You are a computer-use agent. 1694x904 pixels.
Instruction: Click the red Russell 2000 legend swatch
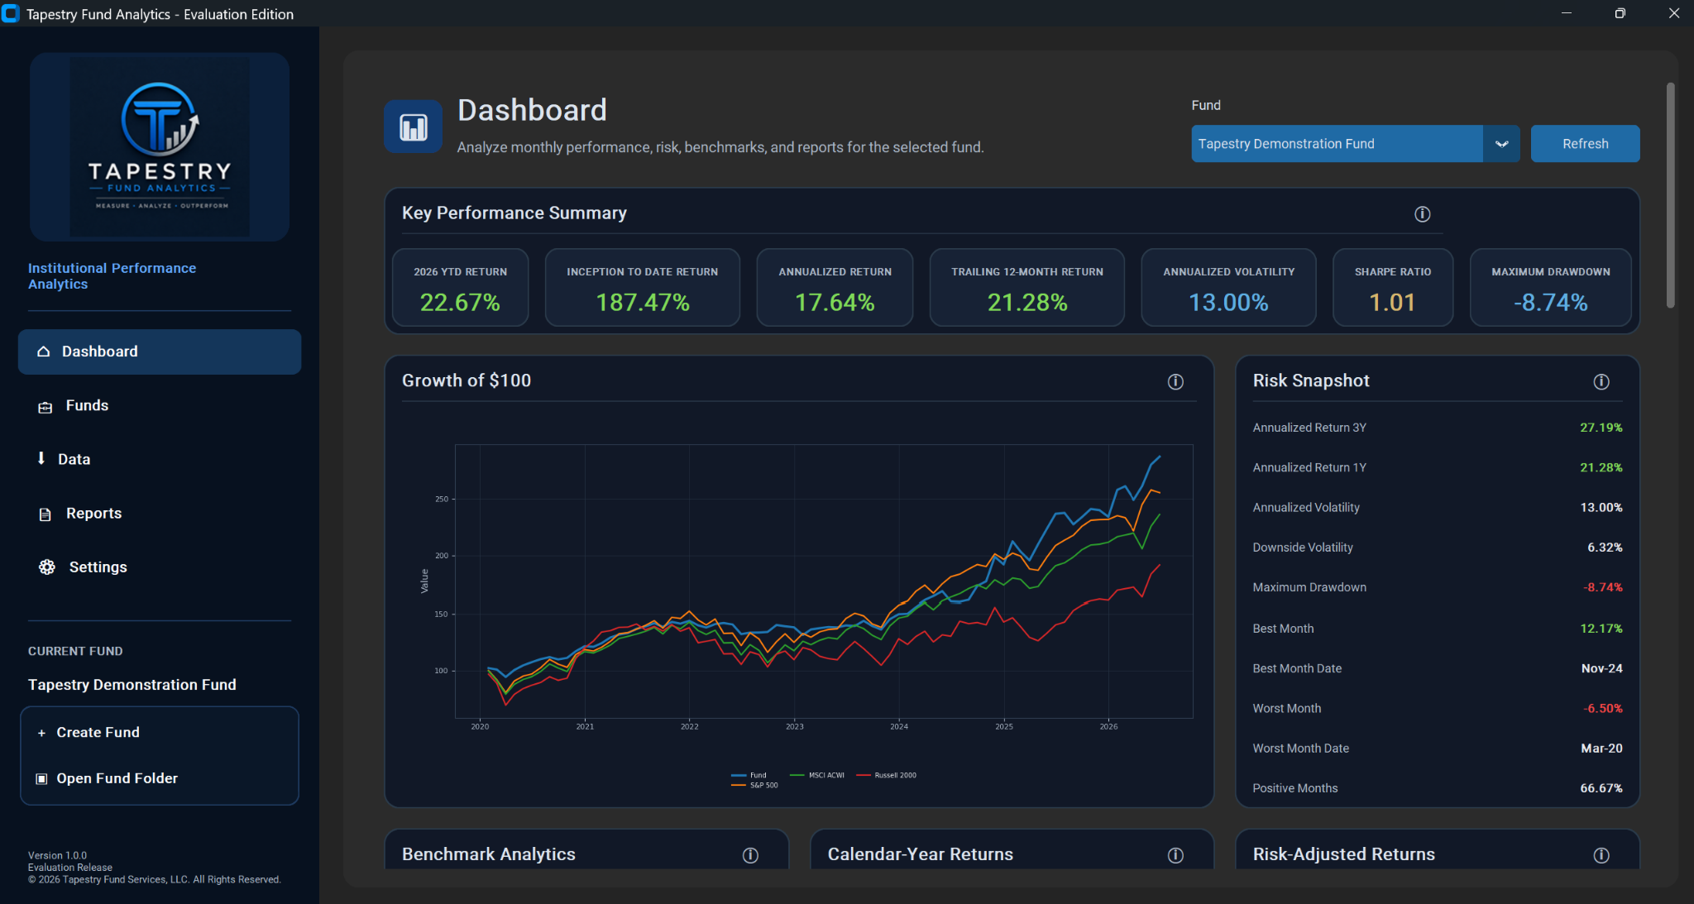pyautogui.click(x=864, y=775)
